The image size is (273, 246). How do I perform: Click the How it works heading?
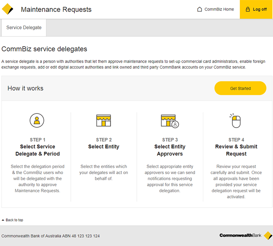(x=25, y=88)
